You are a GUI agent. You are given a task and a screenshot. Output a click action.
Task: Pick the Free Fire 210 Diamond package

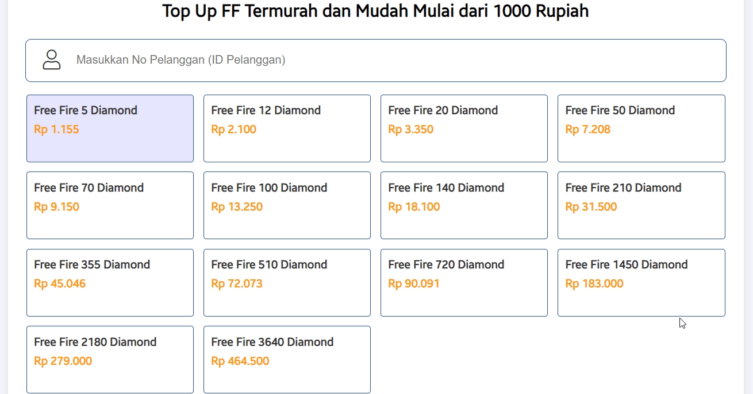tap(641, 205)
